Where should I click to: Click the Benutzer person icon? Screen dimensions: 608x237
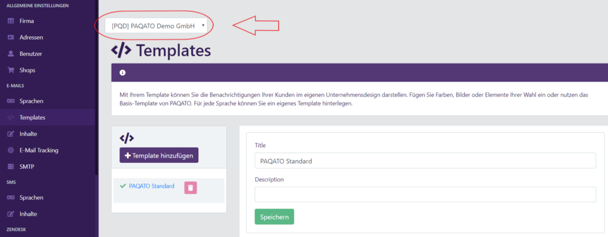(11, 54)
